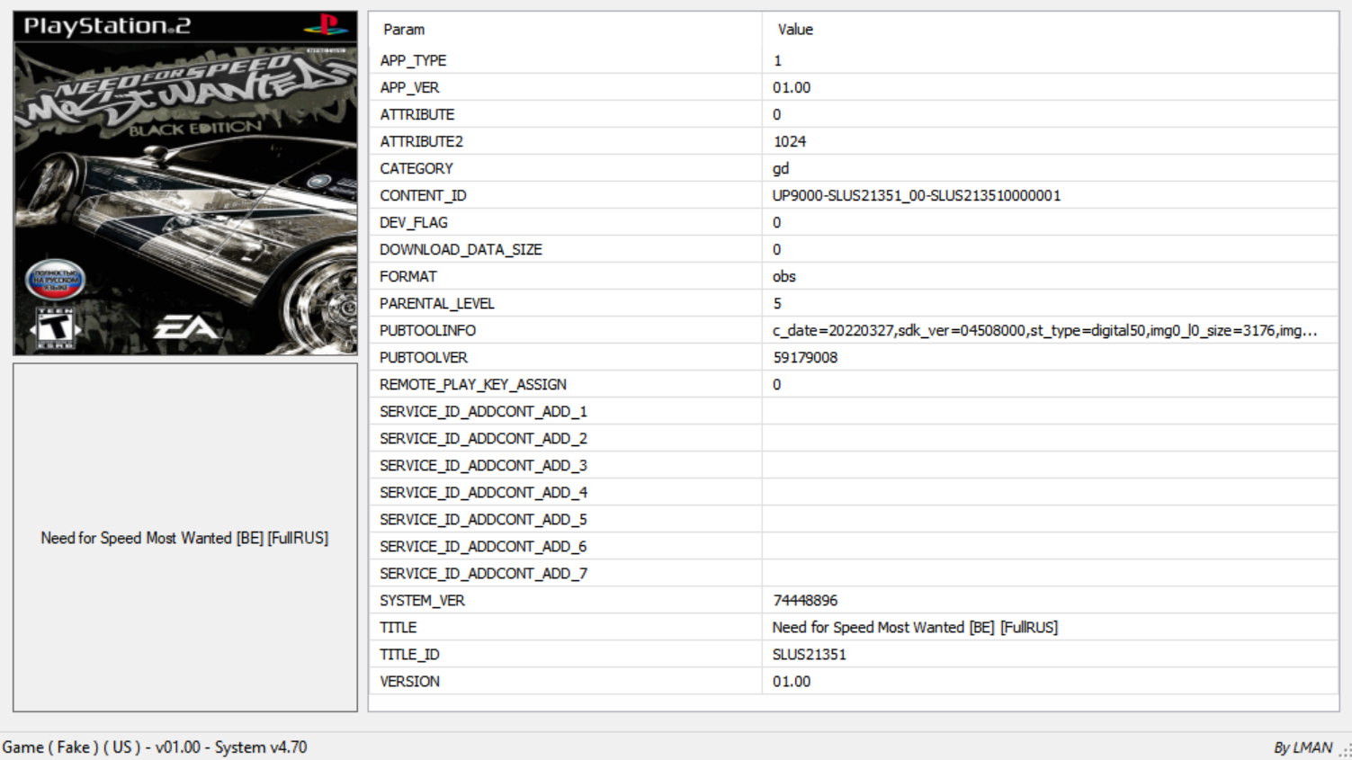Select the DEV_FLAG row
Screen dimensions: 1352x760
853,222
